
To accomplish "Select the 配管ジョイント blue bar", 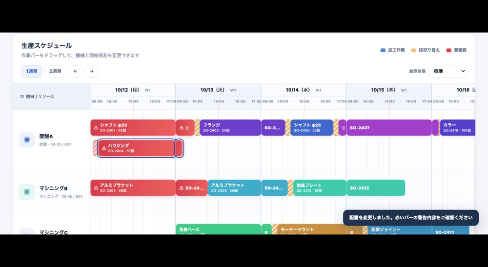I will tap(400, 229).
